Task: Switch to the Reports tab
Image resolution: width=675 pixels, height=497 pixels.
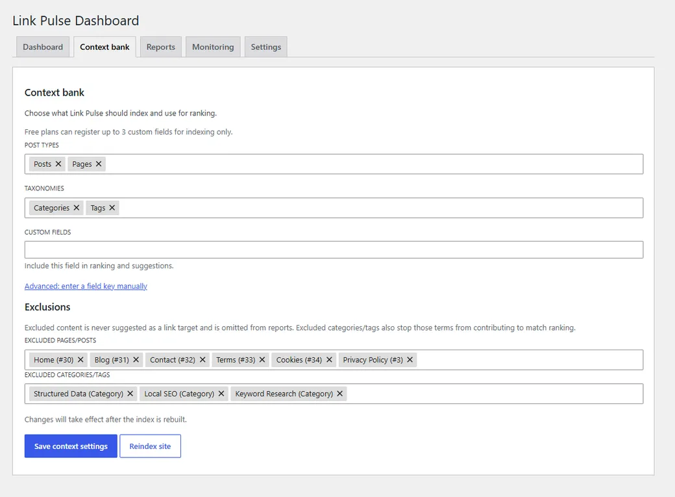Action: (x=160, y=47)
